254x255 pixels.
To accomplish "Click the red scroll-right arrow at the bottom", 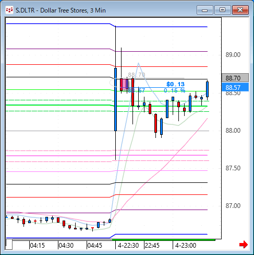I will pos(244,245).
